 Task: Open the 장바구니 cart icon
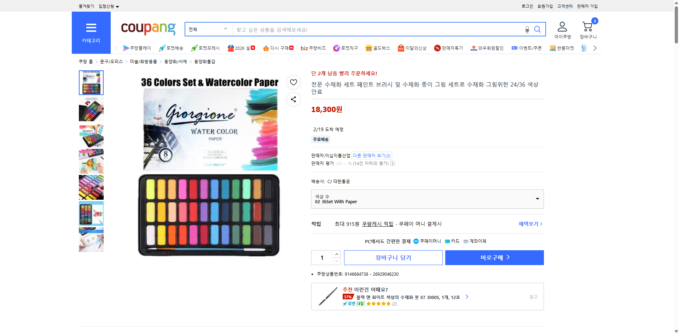(x=587, y=27)
